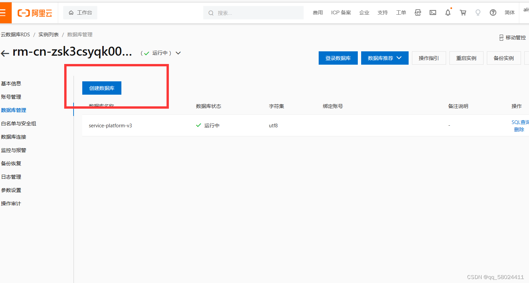Select 参数设置 in sidebar

point(11,190)
